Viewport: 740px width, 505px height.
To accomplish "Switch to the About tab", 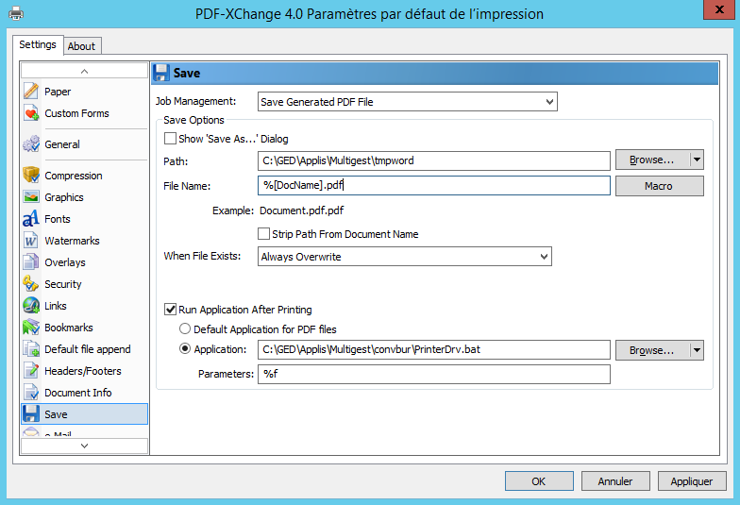I will (82, 46).
